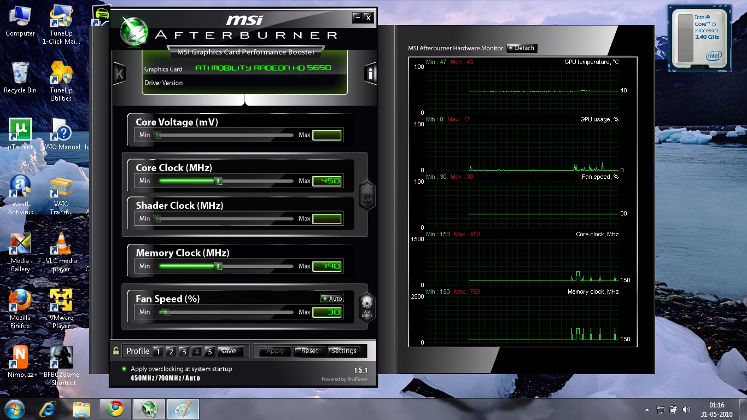The height and width of the screenshot is (420, 747).
Task: Select the uTorrent desktop shortcut
Action: [20, 135]
